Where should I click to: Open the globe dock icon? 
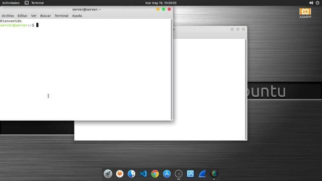(214, 174)
